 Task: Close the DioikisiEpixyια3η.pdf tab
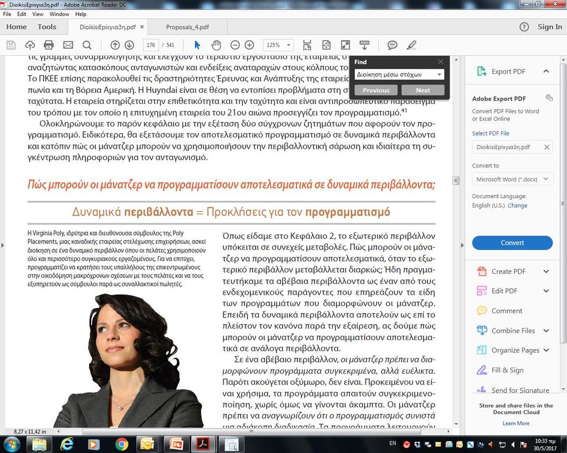click(142, 27)
